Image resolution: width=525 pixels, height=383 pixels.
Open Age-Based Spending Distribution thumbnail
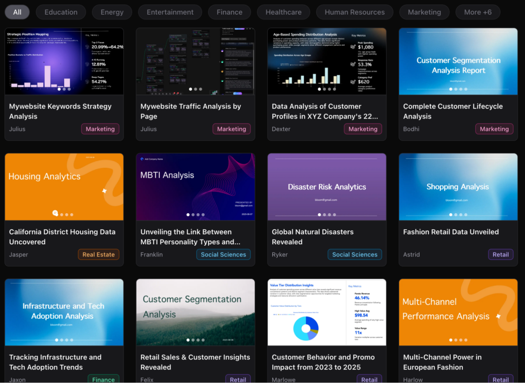point(327,61)
